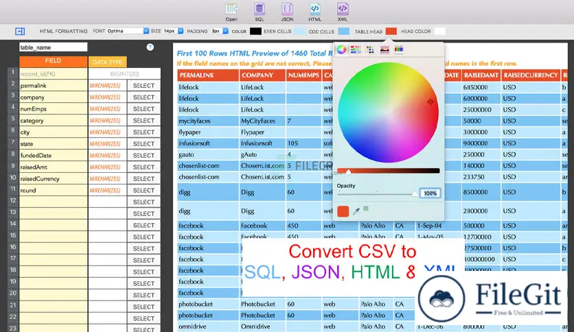This screenshot has width=574, height=332.
Task: Click the black Color swatch
Action: click(x=255, y=32)
